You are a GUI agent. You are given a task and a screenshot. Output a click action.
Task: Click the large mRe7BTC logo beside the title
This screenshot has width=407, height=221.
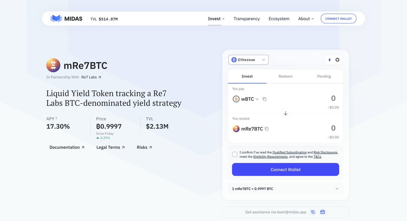(53, 65)
